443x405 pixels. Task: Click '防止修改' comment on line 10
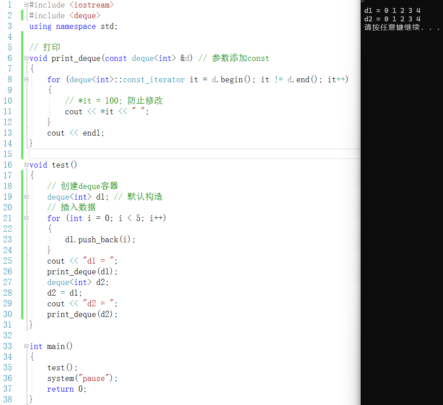145,101
